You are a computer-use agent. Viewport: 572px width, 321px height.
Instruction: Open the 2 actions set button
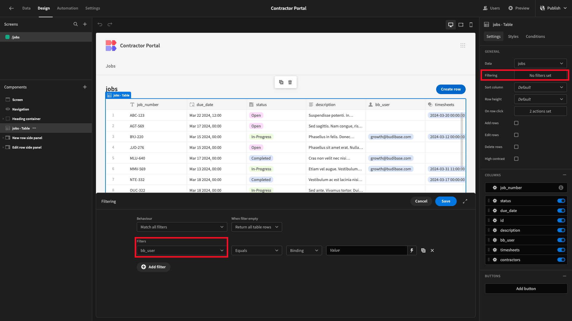point(540,111)
